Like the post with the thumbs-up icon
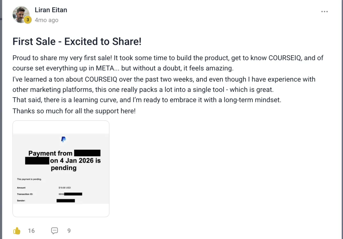 [x=17, y=230]
